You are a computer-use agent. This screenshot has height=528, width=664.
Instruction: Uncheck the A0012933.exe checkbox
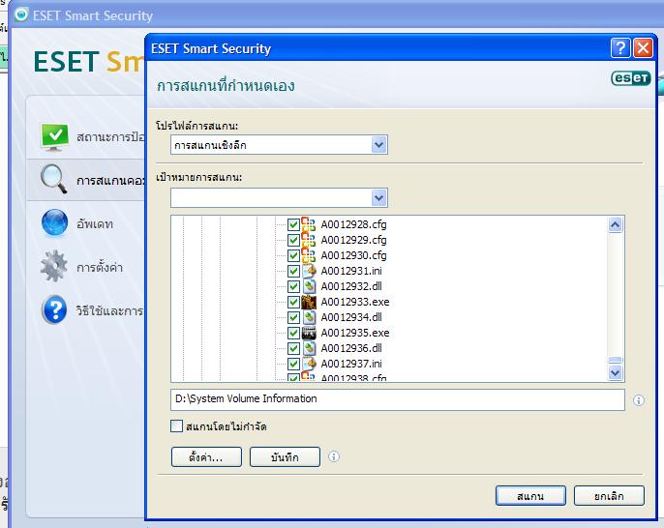(x=293, y=302)
